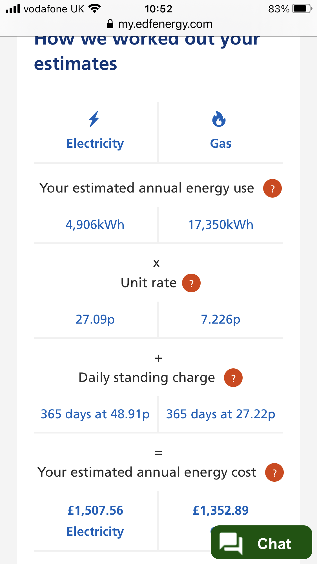Tap the my.edfenergy.com address bar

point(165,24)
